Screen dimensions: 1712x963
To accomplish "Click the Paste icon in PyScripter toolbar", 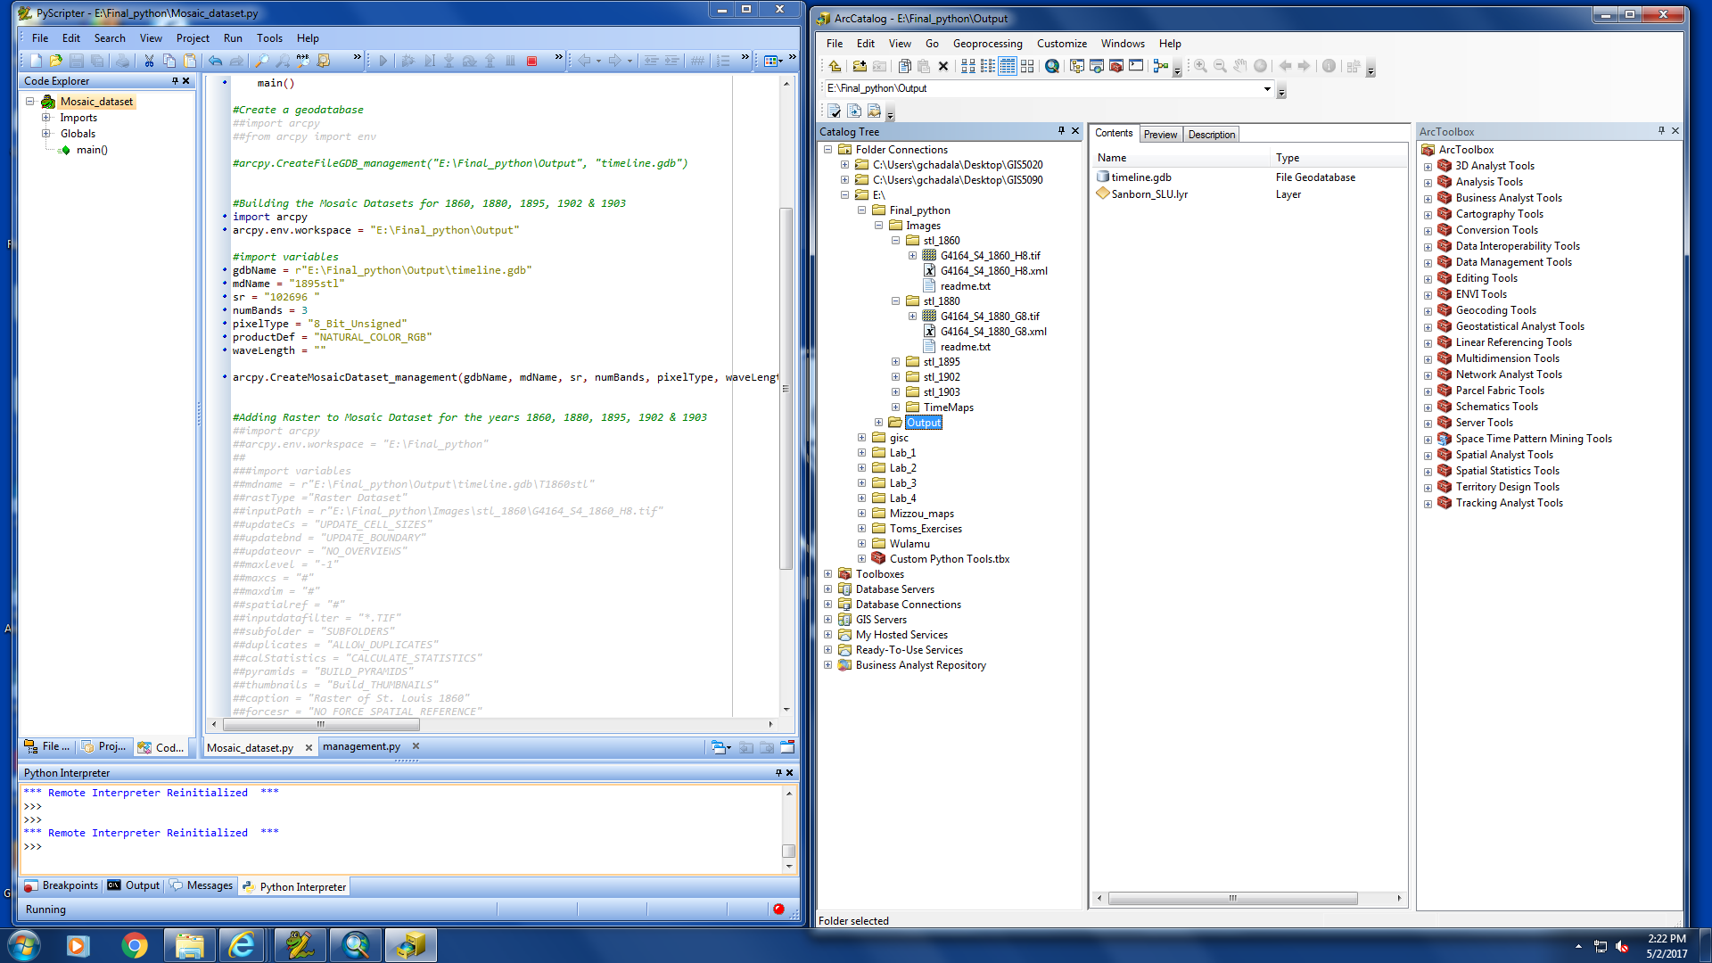I will click(x=190, y=61).
